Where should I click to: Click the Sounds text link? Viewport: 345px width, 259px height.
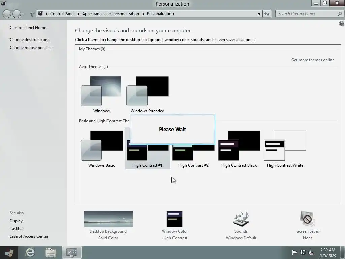tap(241, 231)
